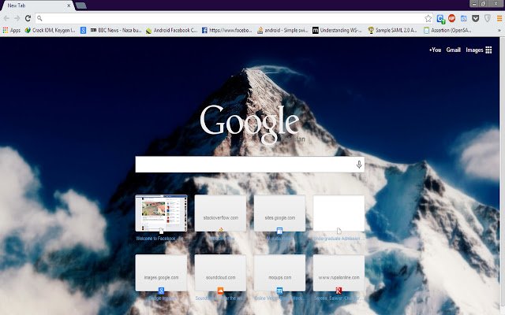This screenshot has height=315, width=505.
Task: Show more bookmarks via the overflow chevron
Action: tap(499, 31)
